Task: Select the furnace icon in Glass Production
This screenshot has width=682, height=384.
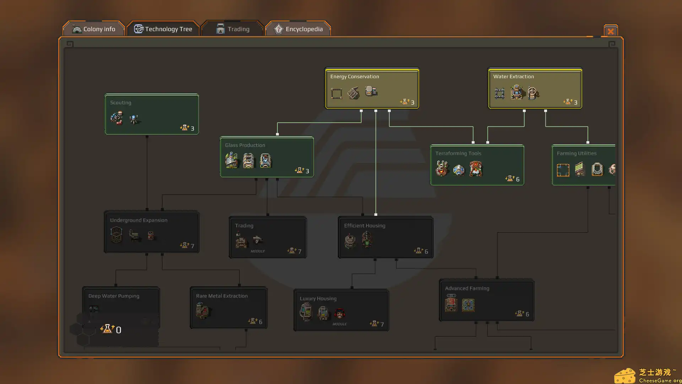Action: (232, 161)
